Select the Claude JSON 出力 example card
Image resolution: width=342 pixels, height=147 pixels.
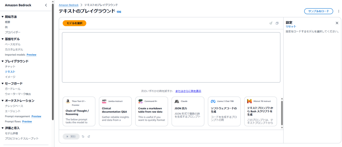point(188,111)
